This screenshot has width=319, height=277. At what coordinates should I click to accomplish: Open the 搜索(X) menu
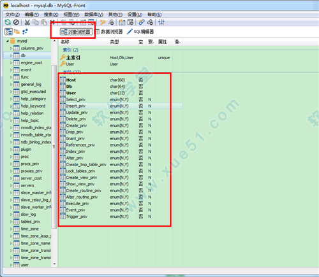point(51,15)
